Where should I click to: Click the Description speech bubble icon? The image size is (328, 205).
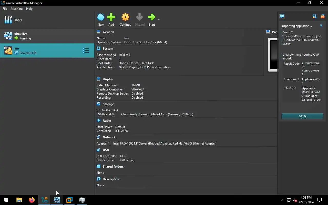[x=99, y=179]
